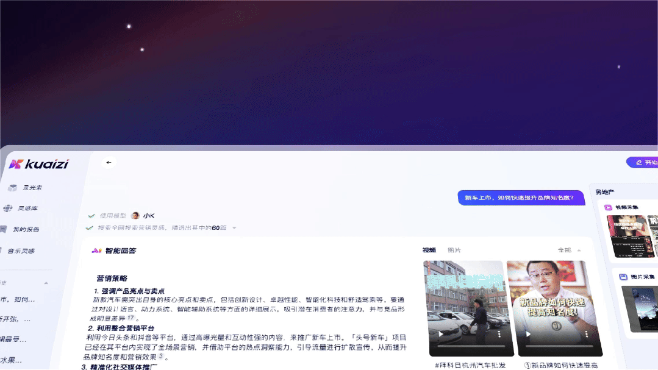This screenshot has height=370, width=658.
Task: Click the caption ①新品牌如何快速提高
Action: click(x=560, y=365)
